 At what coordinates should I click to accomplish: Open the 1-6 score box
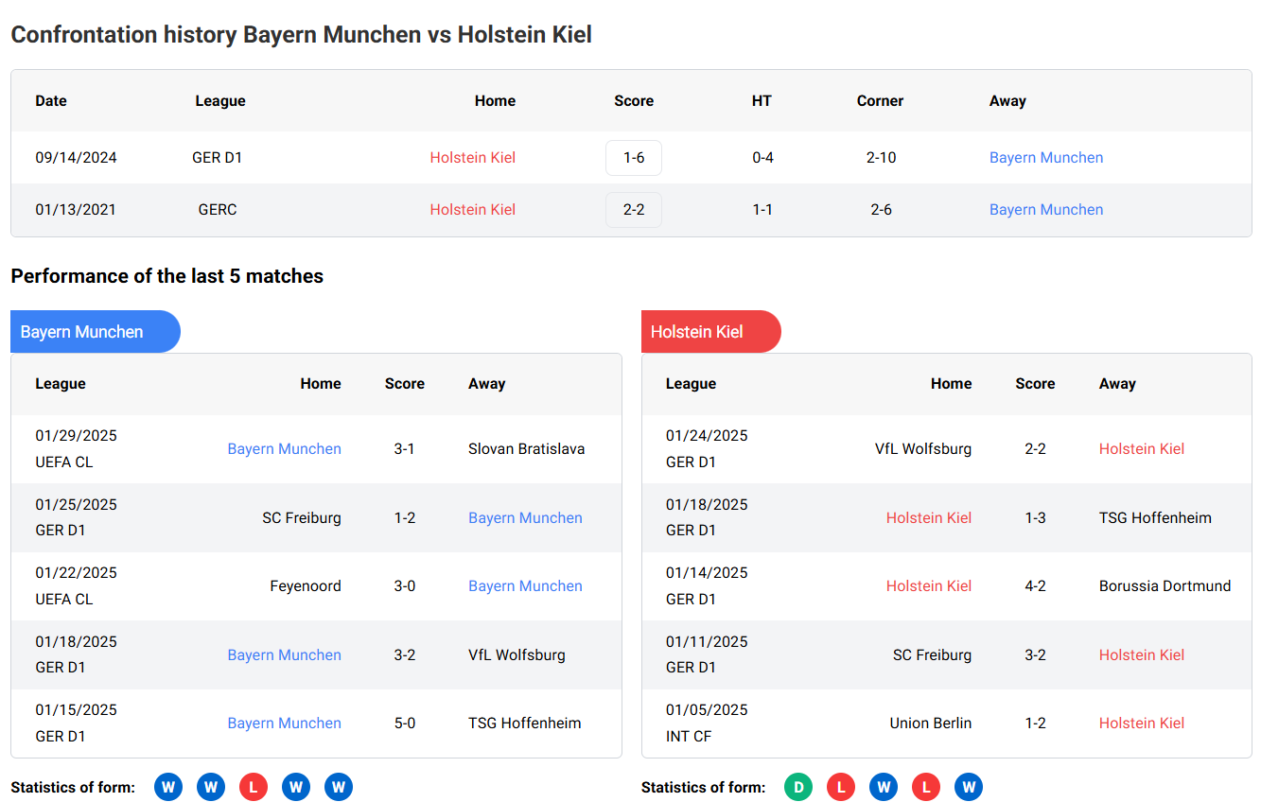pyautogui.click(x=634, y=158)
